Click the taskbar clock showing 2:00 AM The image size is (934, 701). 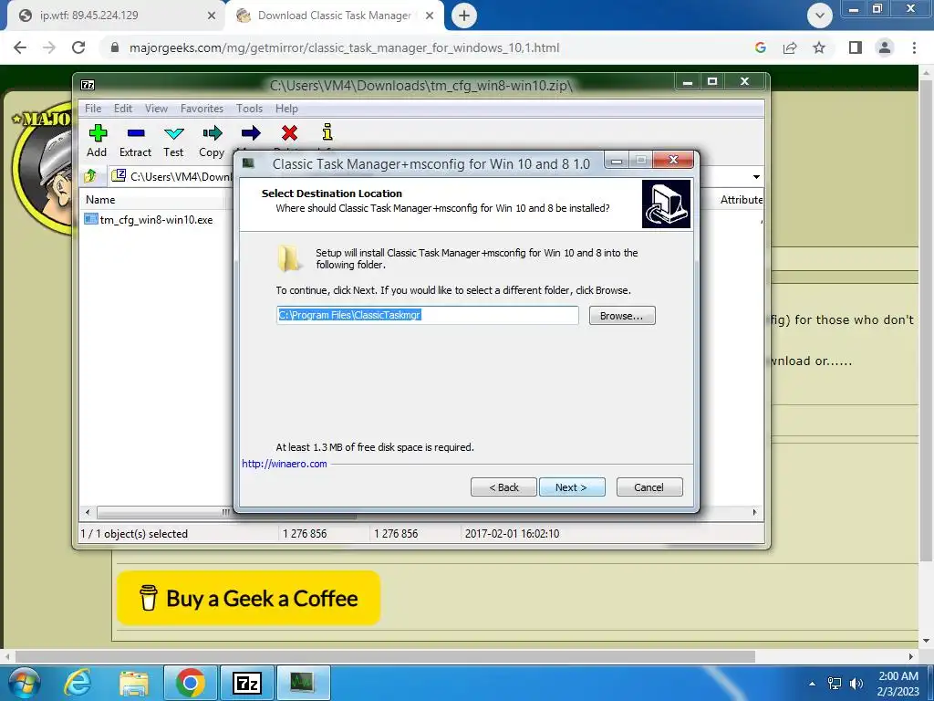click(898, 683)
